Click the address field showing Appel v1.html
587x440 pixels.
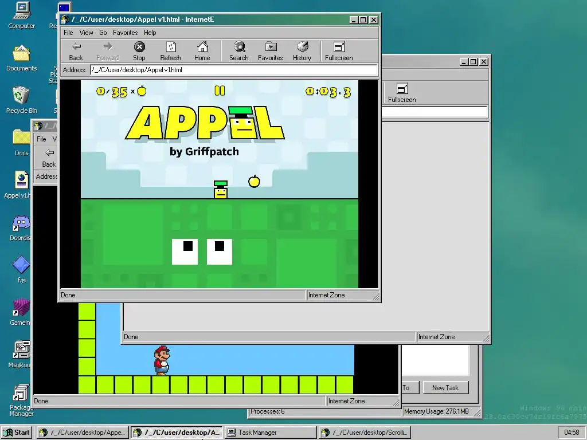point(234,70)
